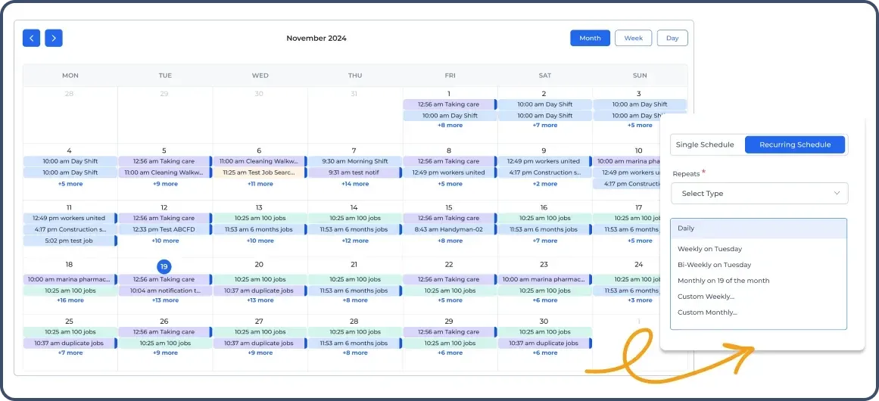Viewport: 879px width, 401px height.
Task: Select Single Schedule option
Action: point(705,145)
